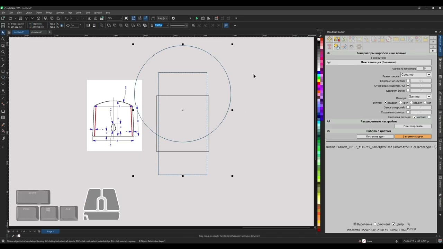Select the Документ radio button

[375, 224]
